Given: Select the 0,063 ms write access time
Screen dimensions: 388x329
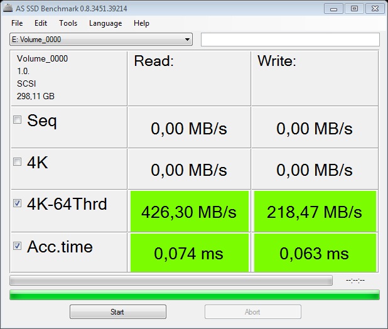Looking at the screenshot, I should click(315, 253).
